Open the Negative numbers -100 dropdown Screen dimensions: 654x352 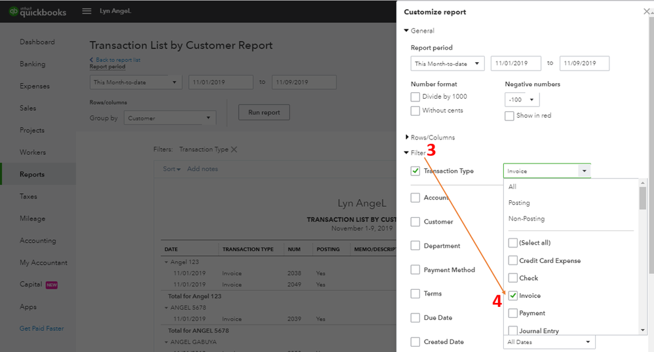pyautogui.click(x=522, y=100)
